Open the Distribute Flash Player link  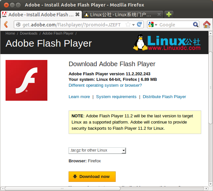pos(164,97)
